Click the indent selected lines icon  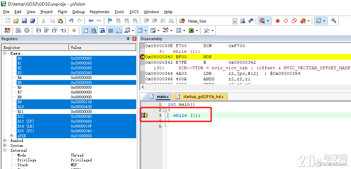pos(146,21)
